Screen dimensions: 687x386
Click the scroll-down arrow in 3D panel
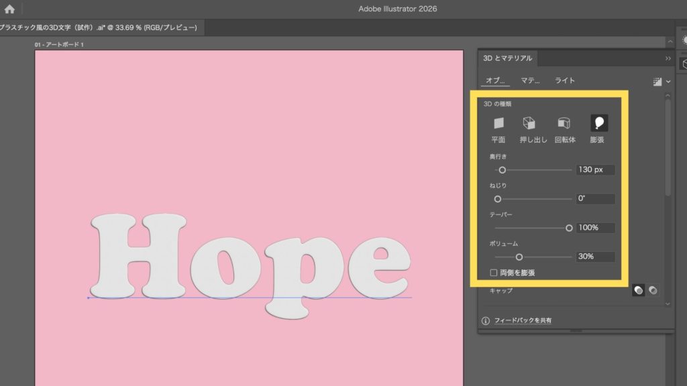pos(668,304)
